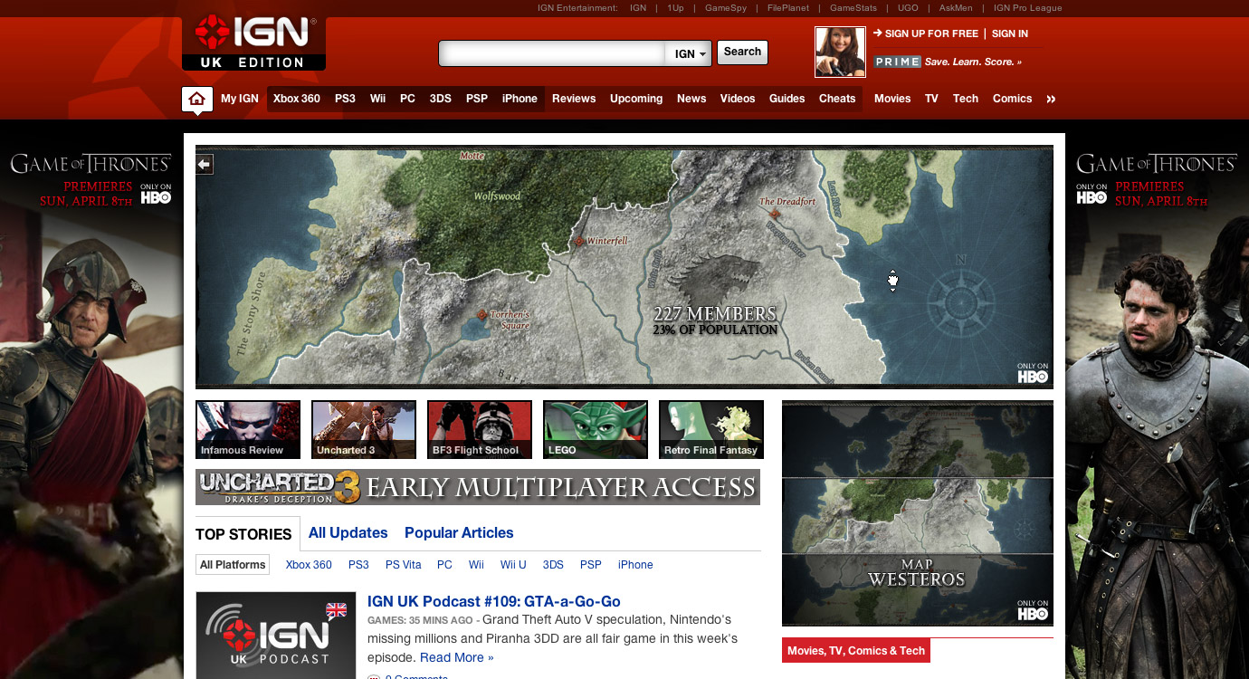Click Game of Thrones logo on left banner
Screen dimensions: 1249x679
pyautogui.click(x=91, y=164)
